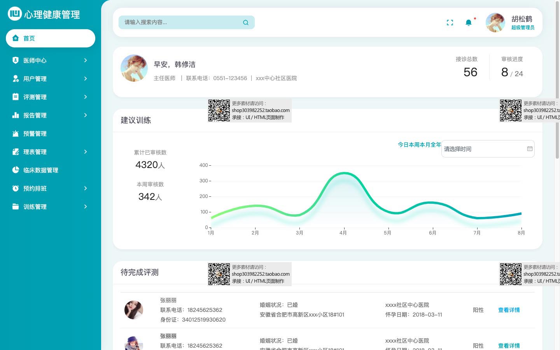Click 胡松鹤 user avatar in header

coord(495,23)
